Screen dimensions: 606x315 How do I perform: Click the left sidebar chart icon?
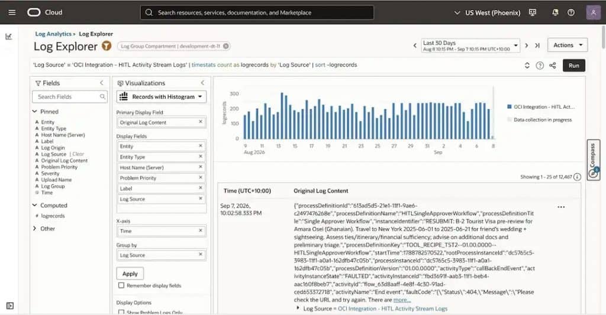(x=8, y=37)
